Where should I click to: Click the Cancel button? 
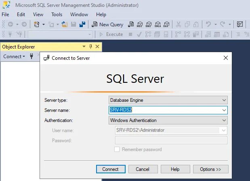coord(143,169)
